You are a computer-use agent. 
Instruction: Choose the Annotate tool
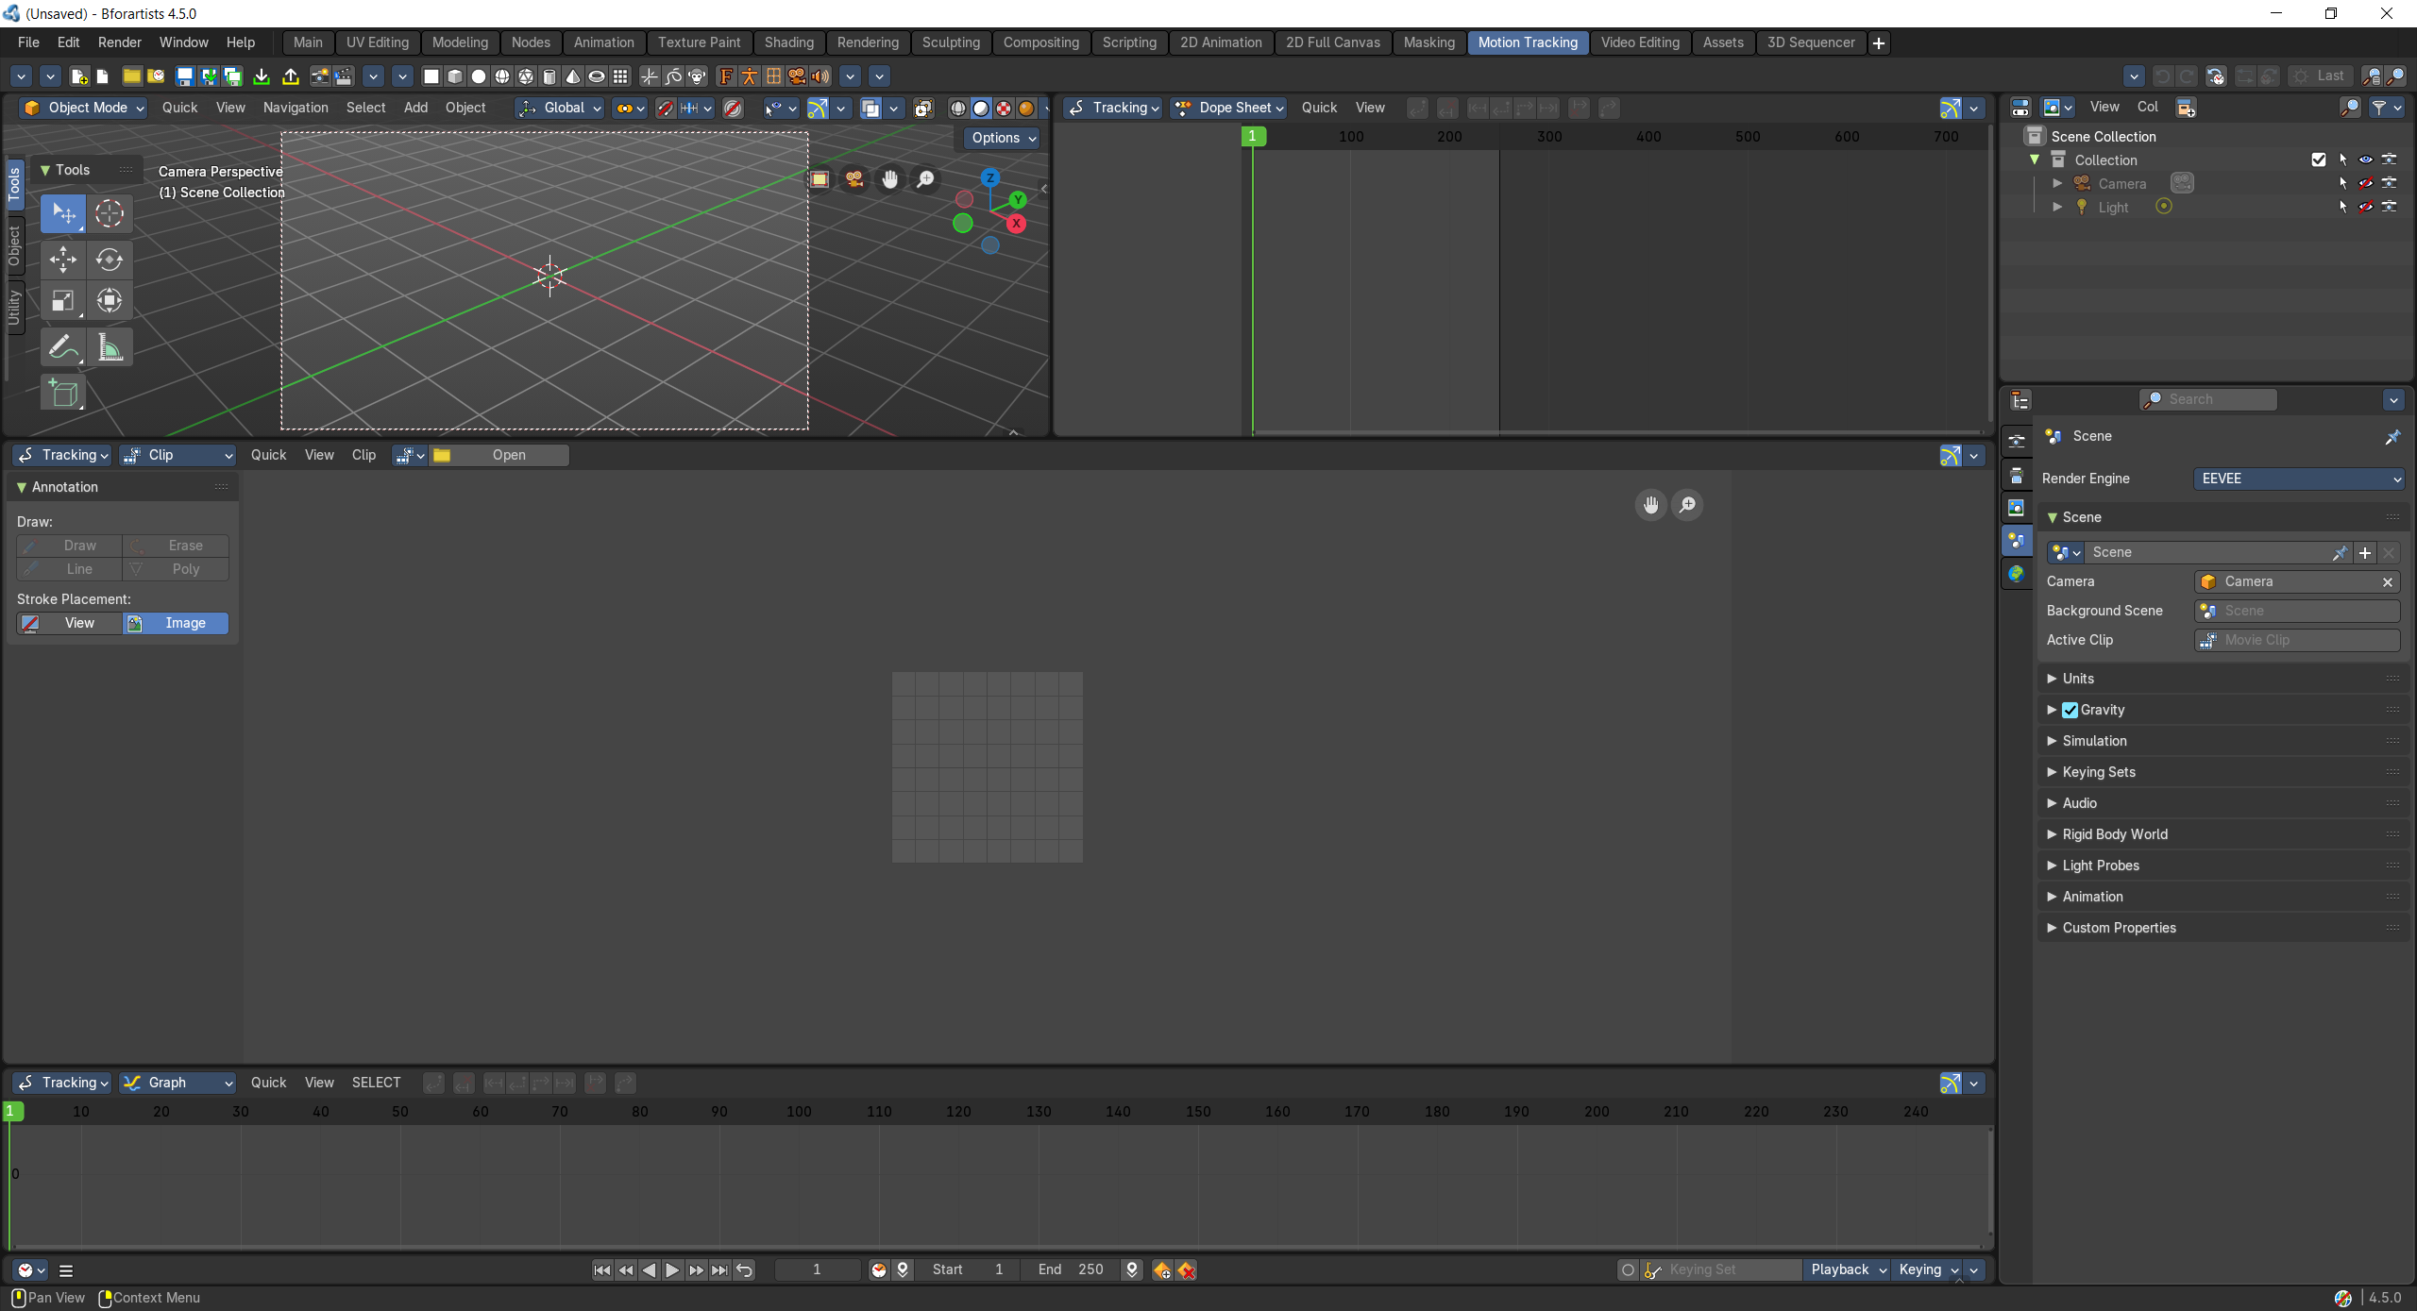[63, 347]
